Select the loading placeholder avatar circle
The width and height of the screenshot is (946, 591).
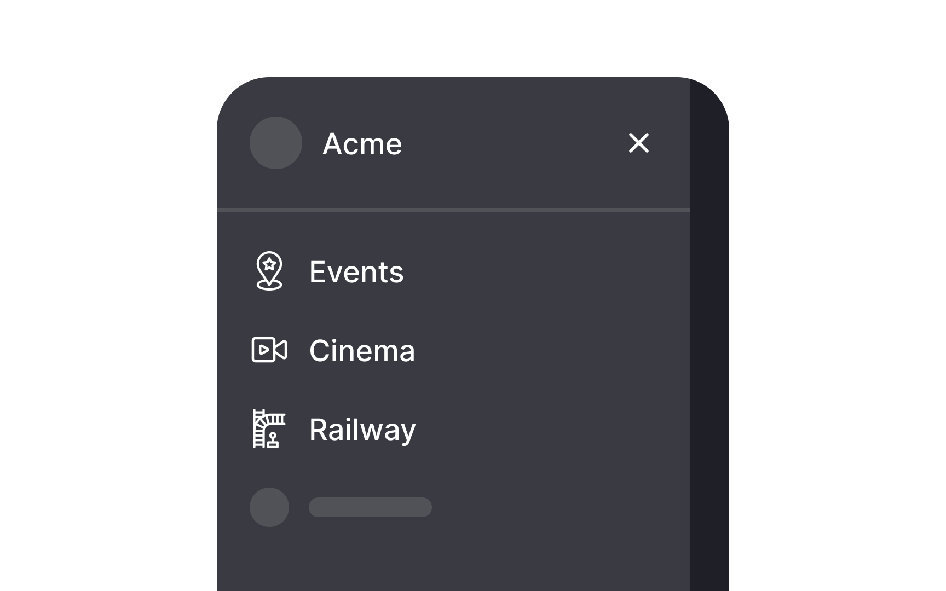(x=269, y=507)
